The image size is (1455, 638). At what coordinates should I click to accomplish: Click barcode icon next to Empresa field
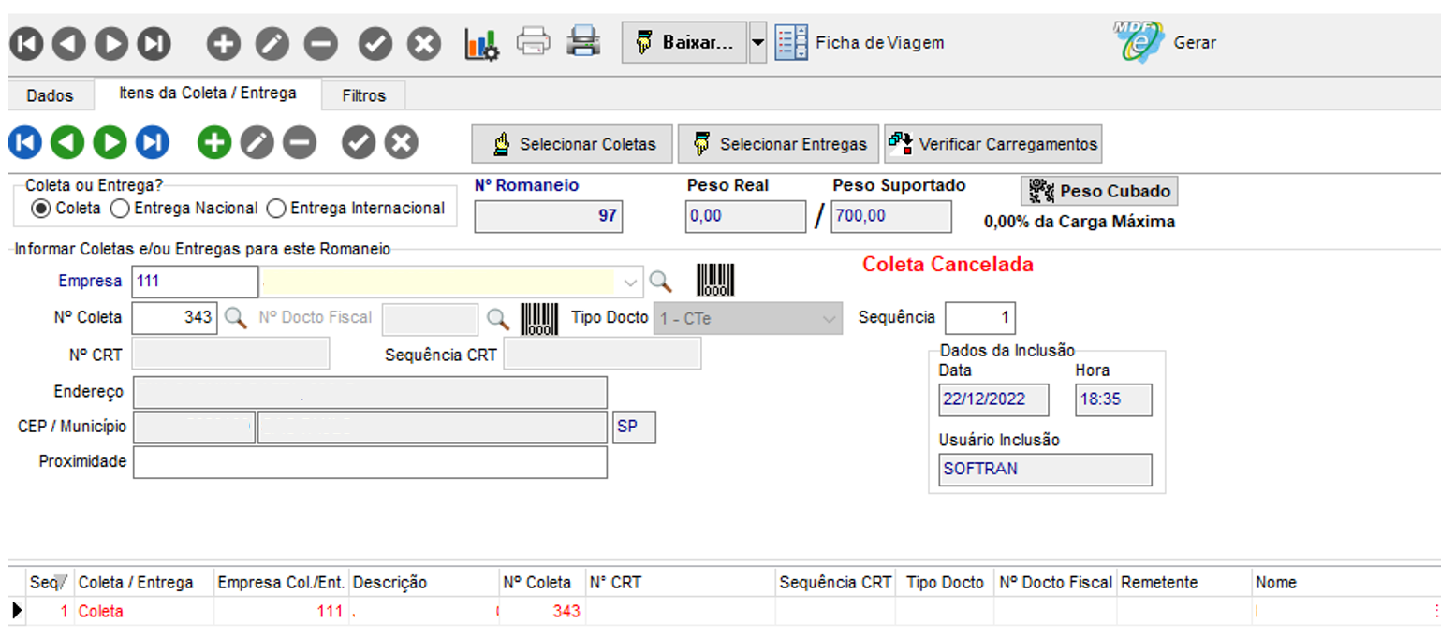coord(715,281)
